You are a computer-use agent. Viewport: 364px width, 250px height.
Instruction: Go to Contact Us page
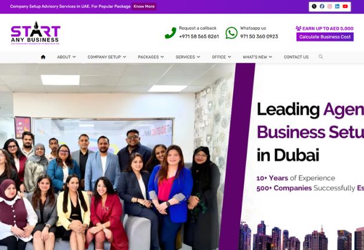point(296,57)
